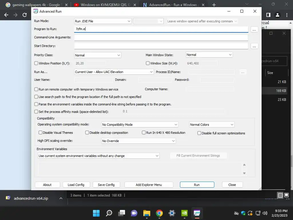Image resolution: width=293 pixels, height=220 pixels.
Task: Click the volume speaker tray icon
Action: (x=265, y=213)
